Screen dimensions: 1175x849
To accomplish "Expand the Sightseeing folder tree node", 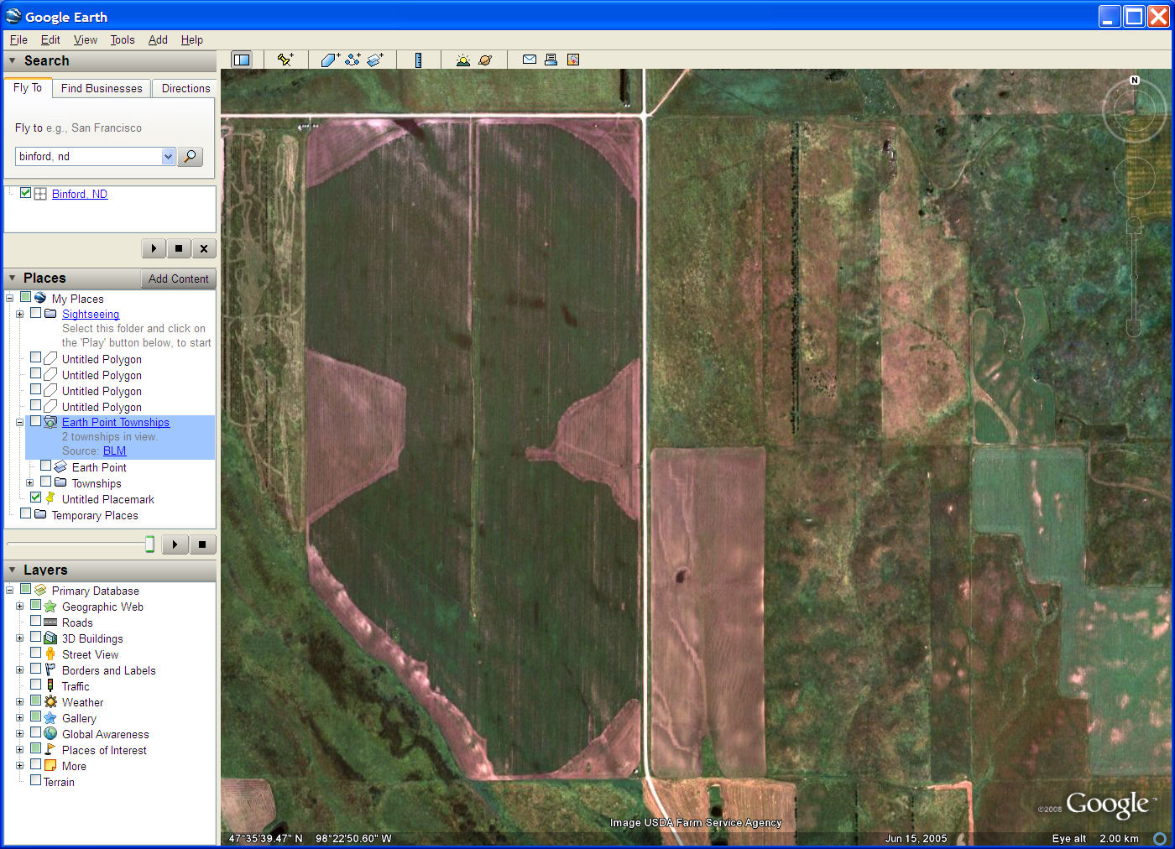I will 19,314.
